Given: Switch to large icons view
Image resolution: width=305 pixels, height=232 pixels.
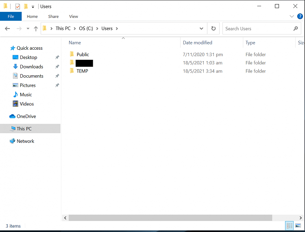Looking at the screenshot, I should [298, 225].
